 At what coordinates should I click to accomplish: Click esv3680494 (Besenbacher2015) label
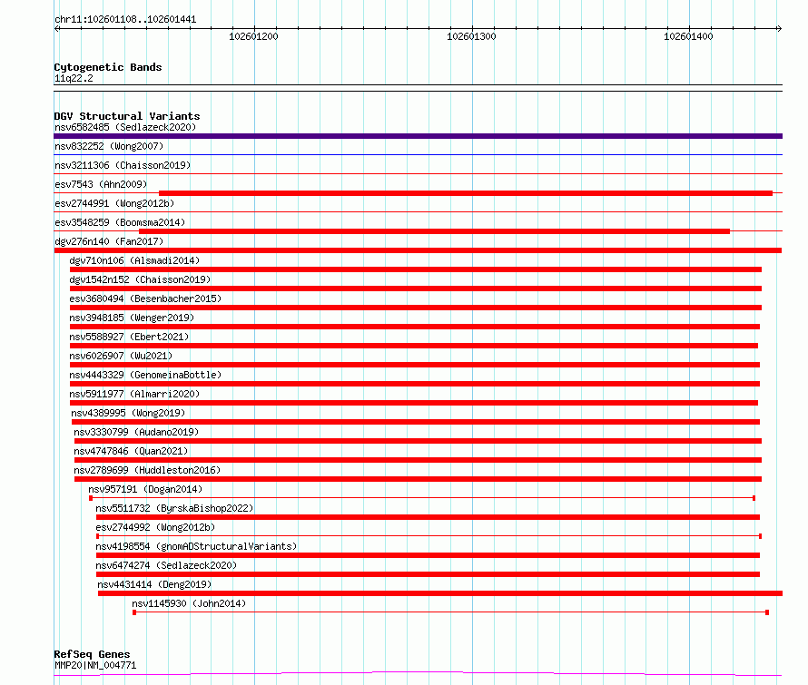tap(145, 298)
